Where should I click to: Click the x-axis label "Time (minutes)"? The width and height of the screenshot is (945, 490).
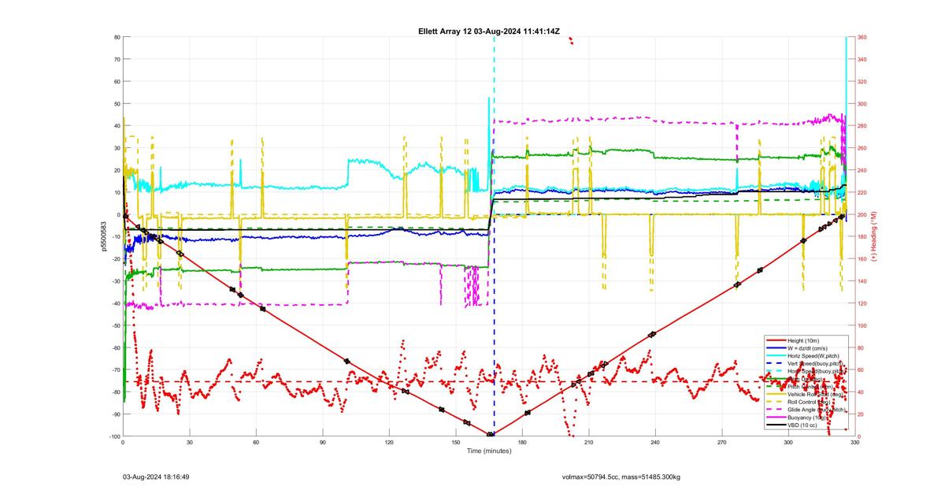tap(489, 451)
